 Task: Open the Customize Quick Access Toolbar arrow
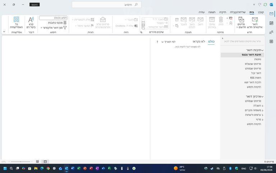[x=254, y=5]
